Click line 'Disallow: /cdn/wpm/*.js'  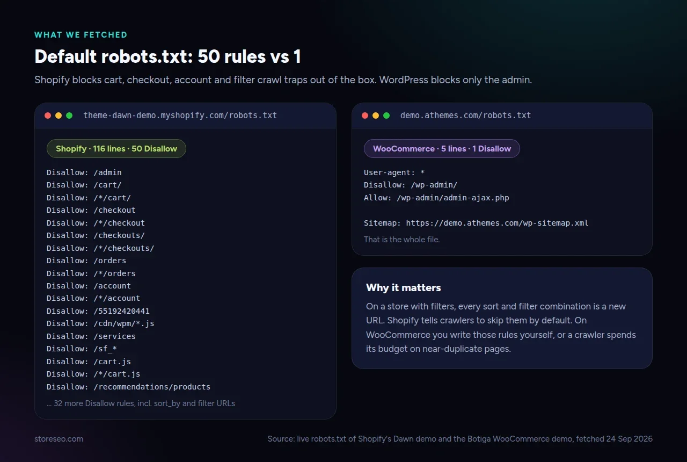tap(100, 323)
